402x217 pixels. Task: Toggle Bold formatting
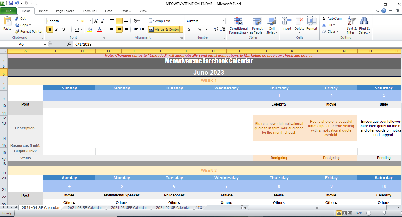click(50, 29)
